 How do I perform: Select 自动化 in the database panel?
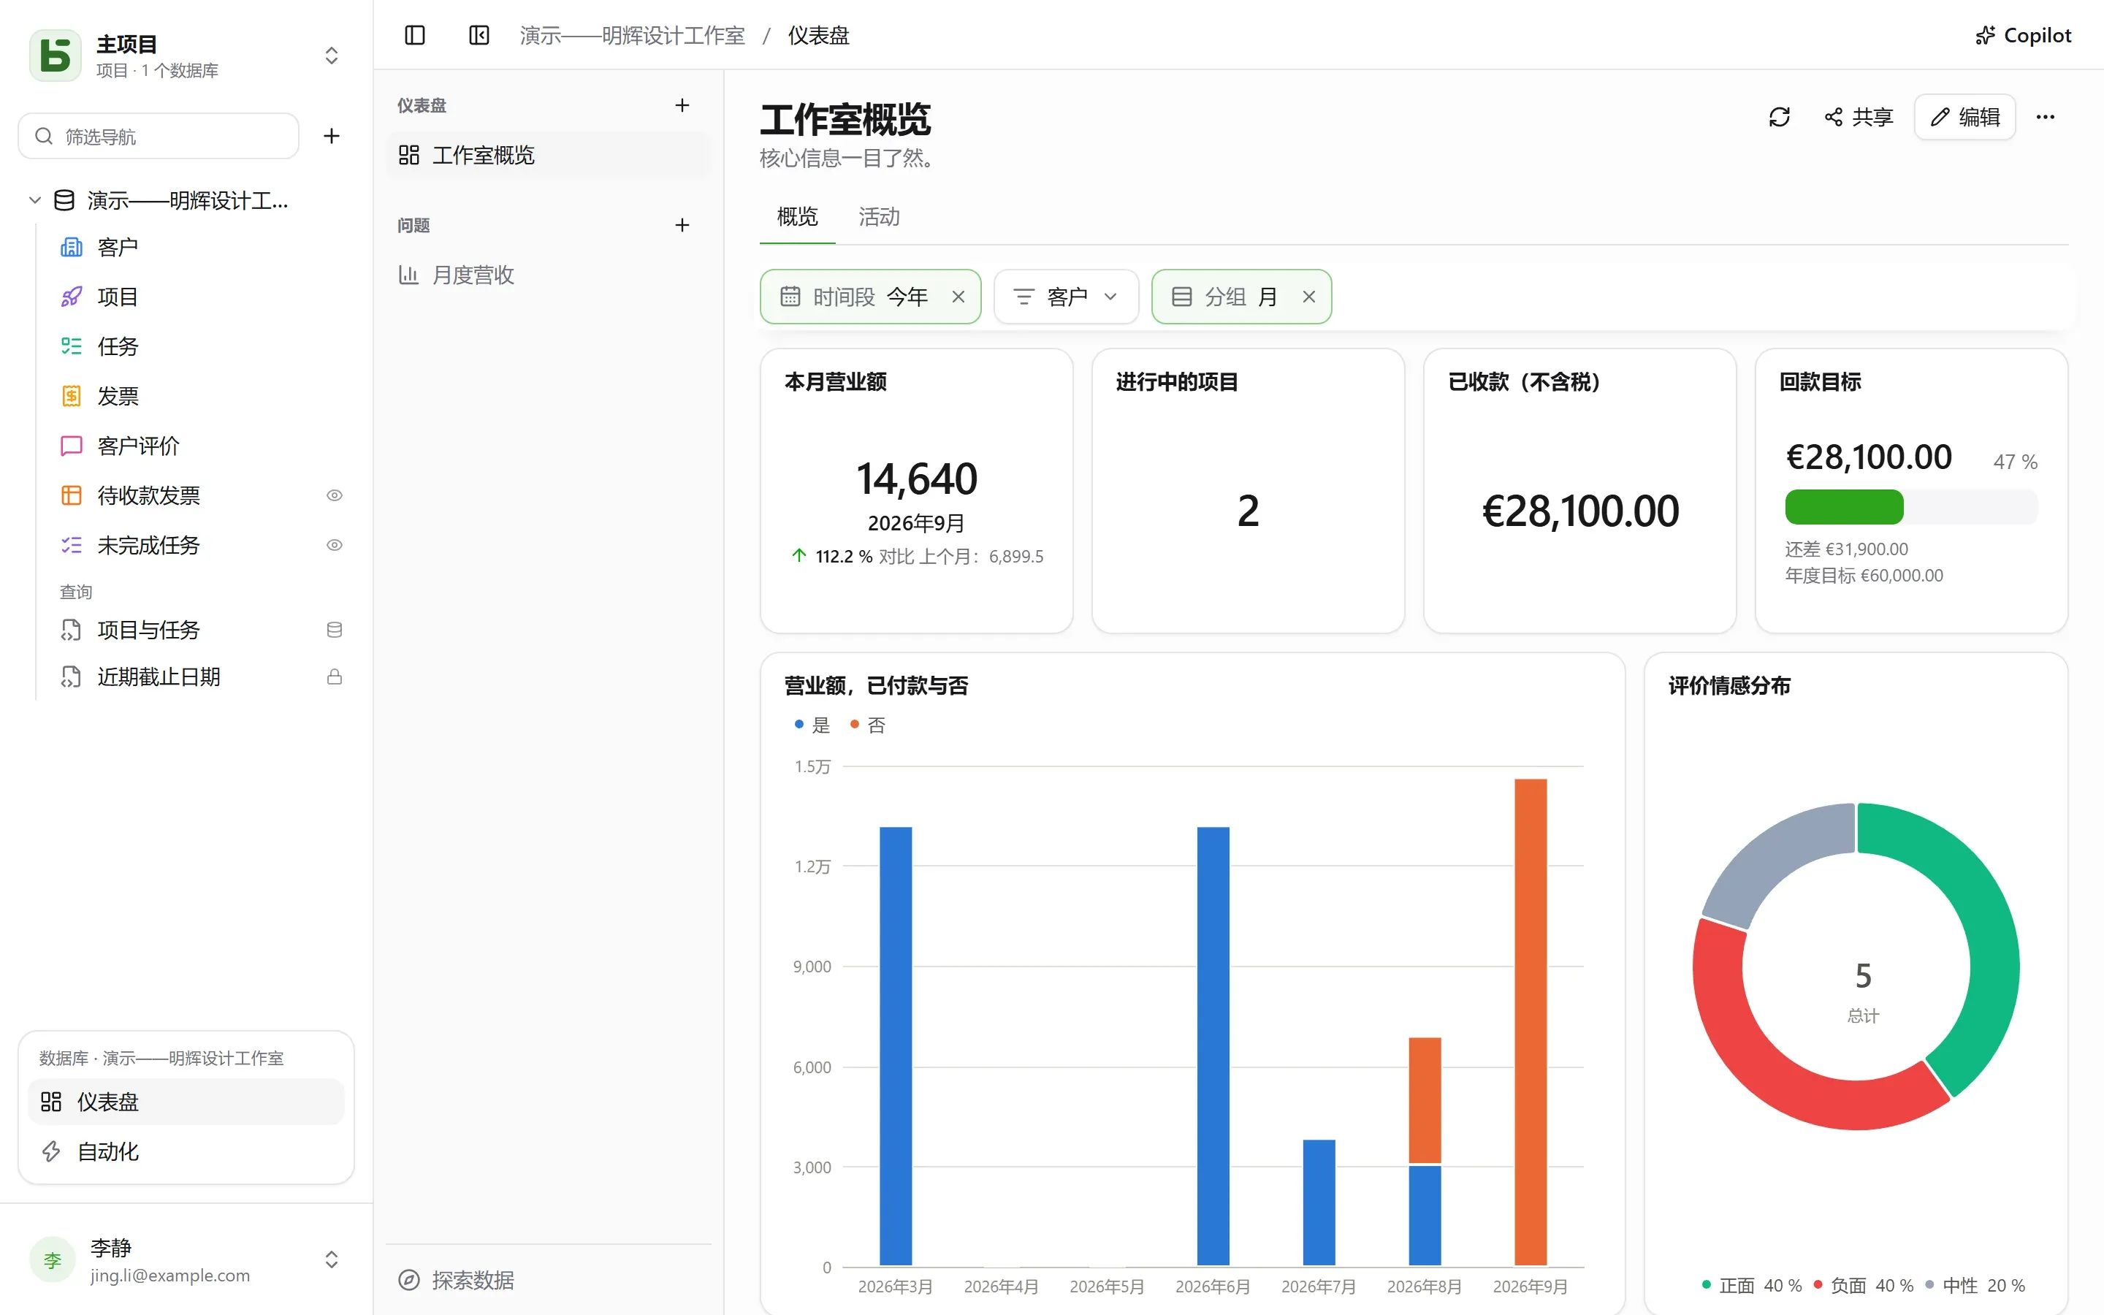click(186, 1151)
